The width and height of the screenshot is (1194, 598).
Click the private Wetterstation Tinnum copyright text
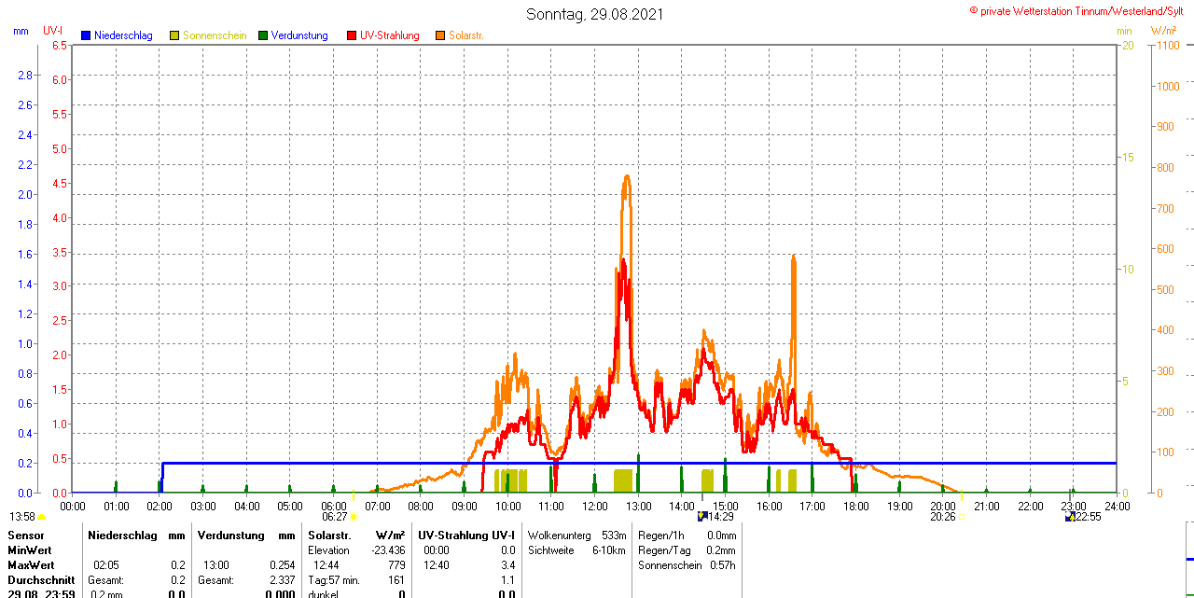(x=1080, y=10)
